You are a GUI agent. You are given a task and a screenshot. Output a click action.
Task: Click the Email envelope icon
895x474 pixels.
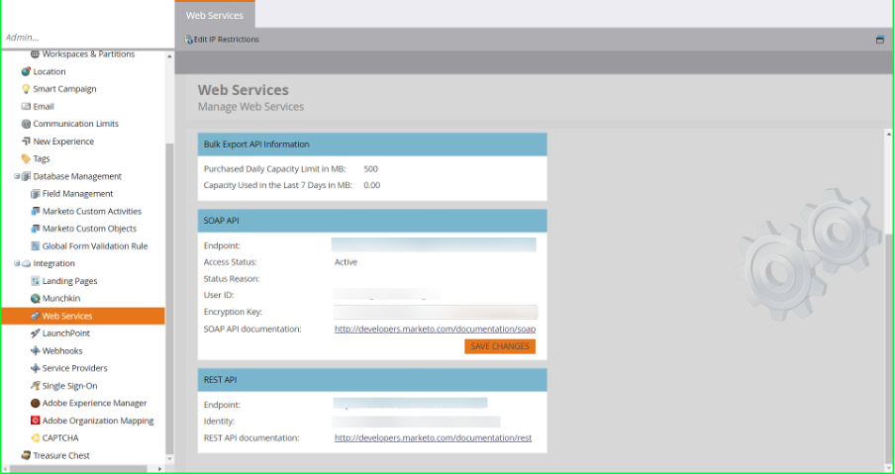click(26, 106)
